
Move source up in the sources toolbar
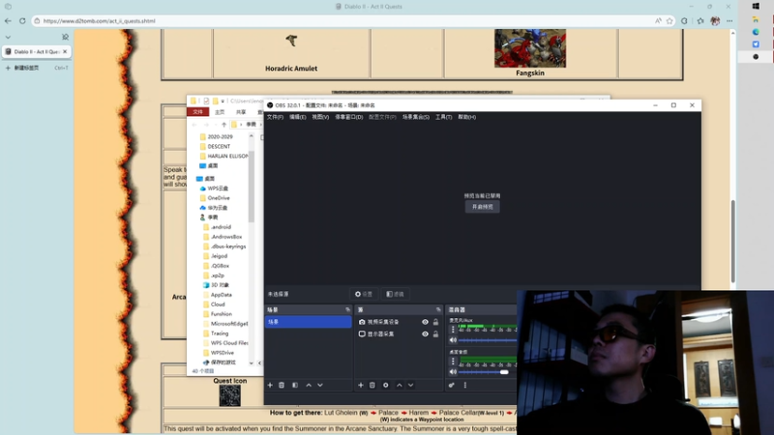400,385
